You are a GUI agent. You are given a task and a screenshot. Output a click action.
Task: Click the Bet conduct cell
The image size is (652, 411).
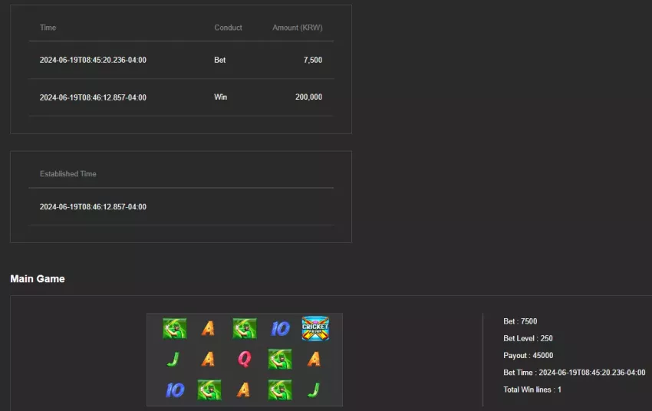pyautogui.click(x=219, y=60)
